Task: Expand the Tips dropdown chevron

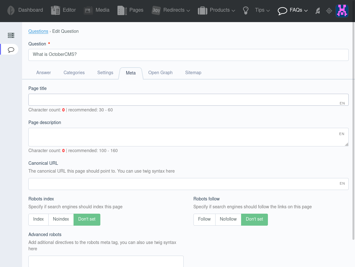Action: pyautogui.click(x=268, y=10)
